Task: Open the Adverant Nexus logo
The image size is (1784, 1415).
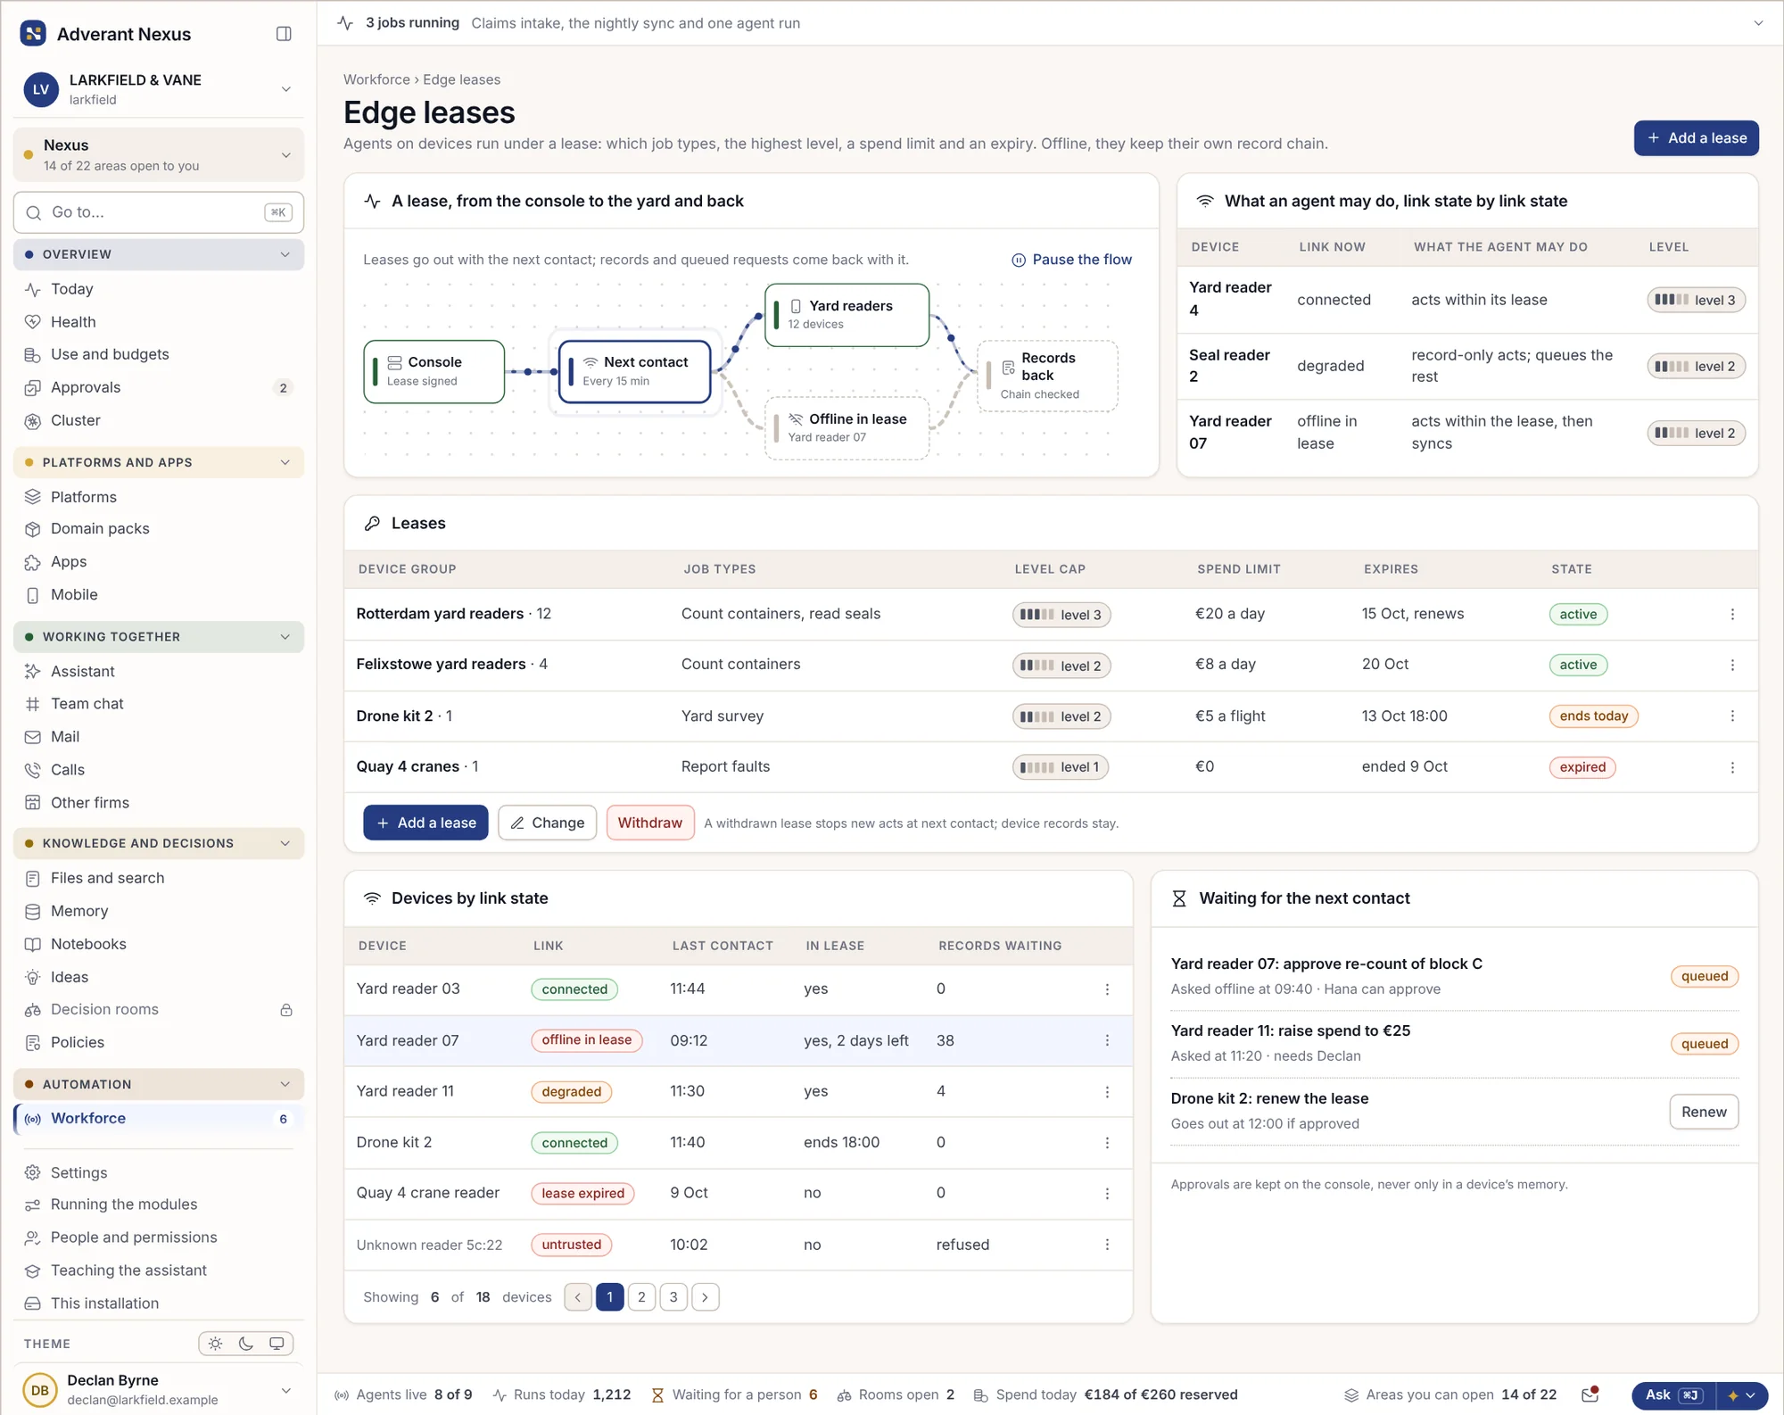Action: [33, 34]
